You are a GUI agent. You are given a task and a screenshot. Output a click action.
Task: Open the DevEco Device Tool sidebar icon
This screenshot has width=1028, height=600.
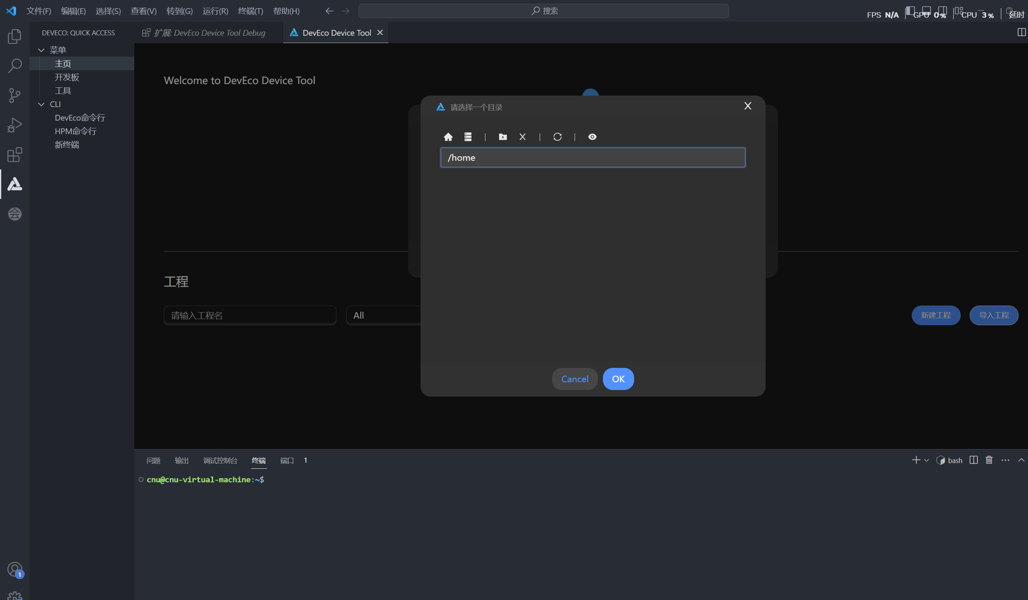click(15, 184)
